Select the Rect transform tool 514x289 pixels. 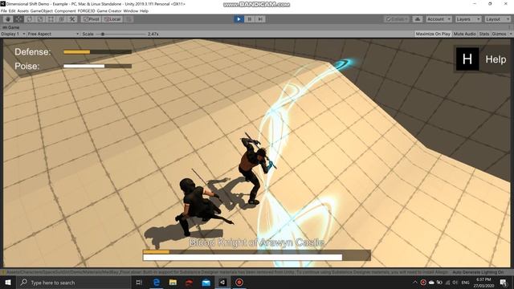[x=51, y=19]
